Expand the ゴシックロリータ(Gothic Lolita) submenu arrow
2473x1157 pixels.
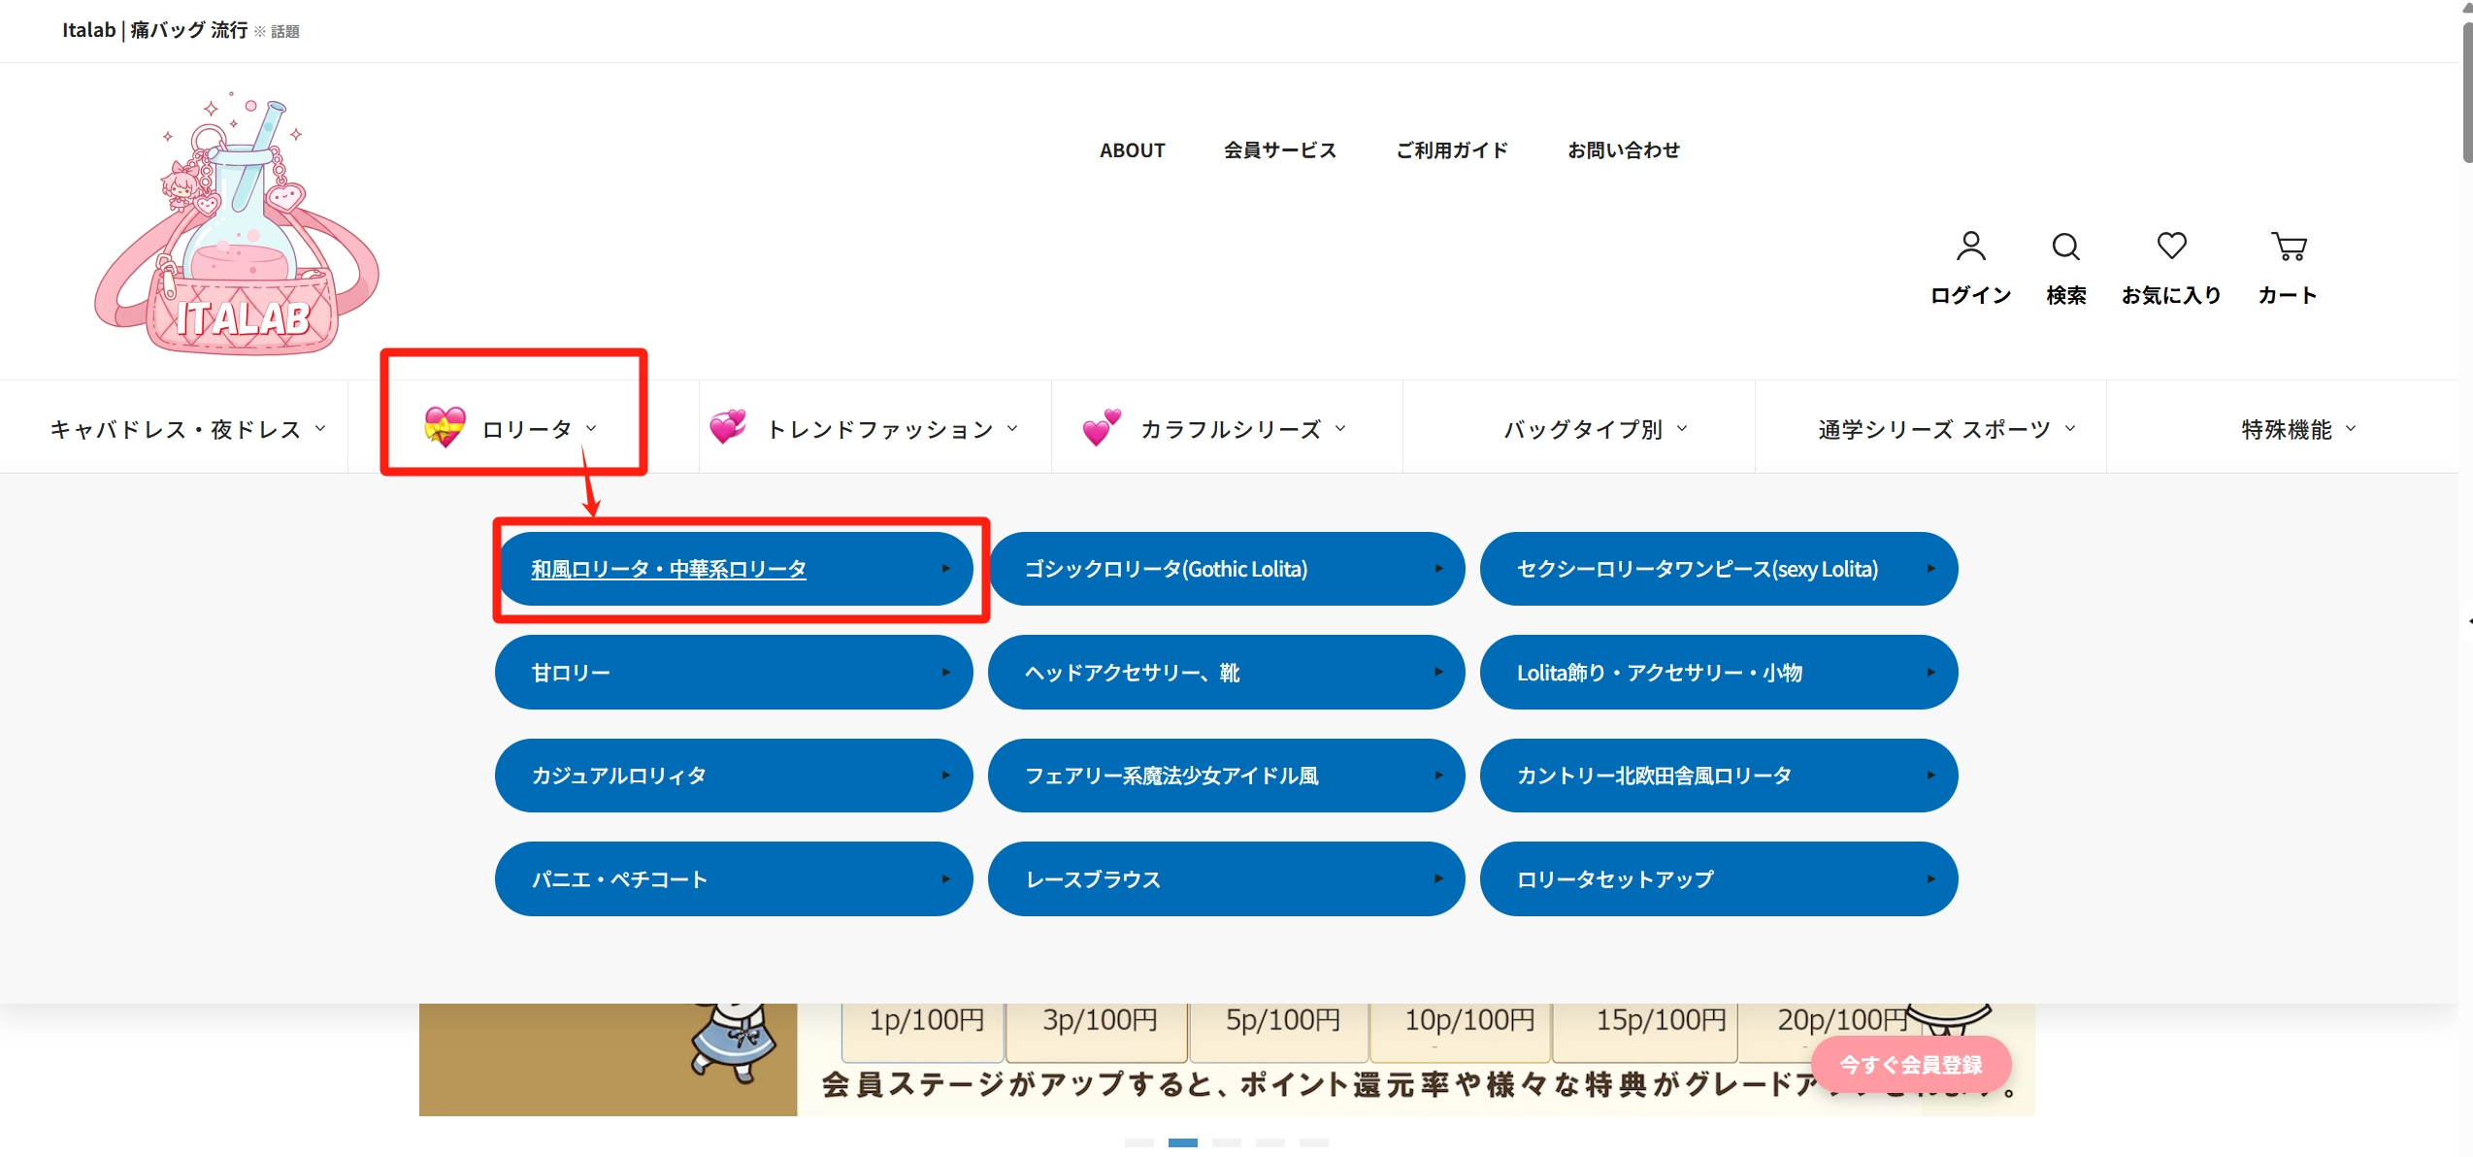(1437, 569)
